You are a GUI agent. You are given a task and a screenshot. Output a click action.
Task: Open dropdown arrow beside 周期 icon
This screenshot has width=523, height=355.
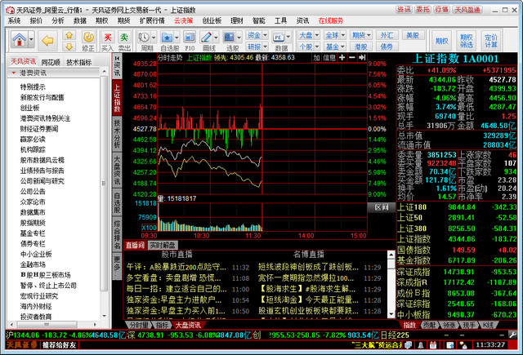pyautogui.click(x=154, y=37)
